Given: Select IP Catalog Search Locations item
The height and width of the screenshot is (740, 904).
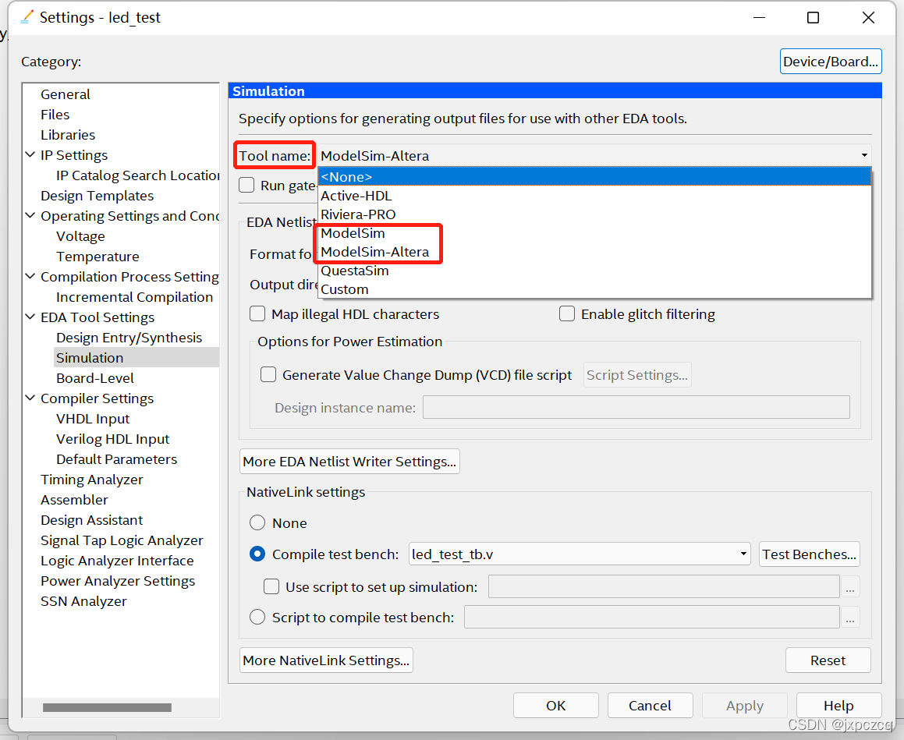Looking at the screenshot, I should (x=138, y=175).
